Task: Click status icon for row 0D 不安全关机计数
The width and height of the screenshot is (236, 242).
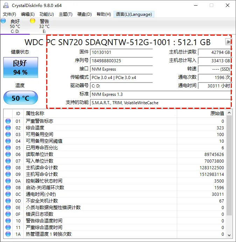Action: [8, 201]
